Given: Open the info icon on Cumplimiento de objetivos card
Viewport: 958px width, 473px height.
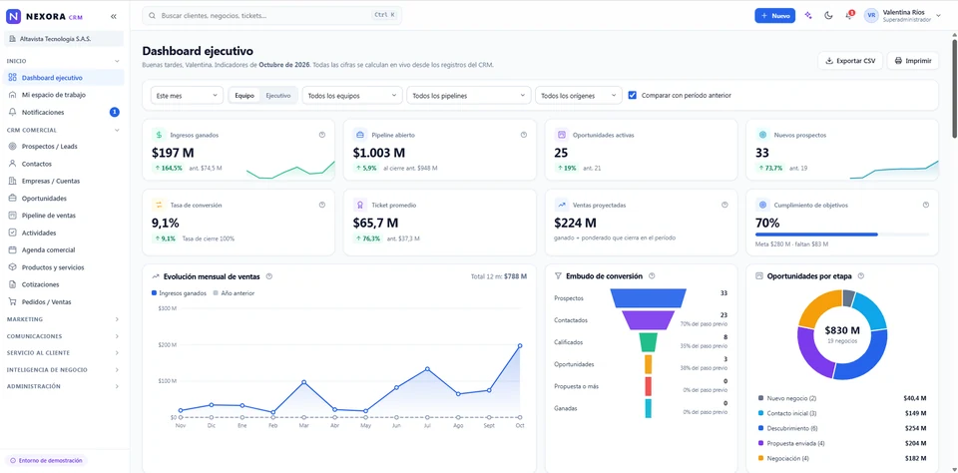Looking at the screenshot, I should tap(926, 206).
